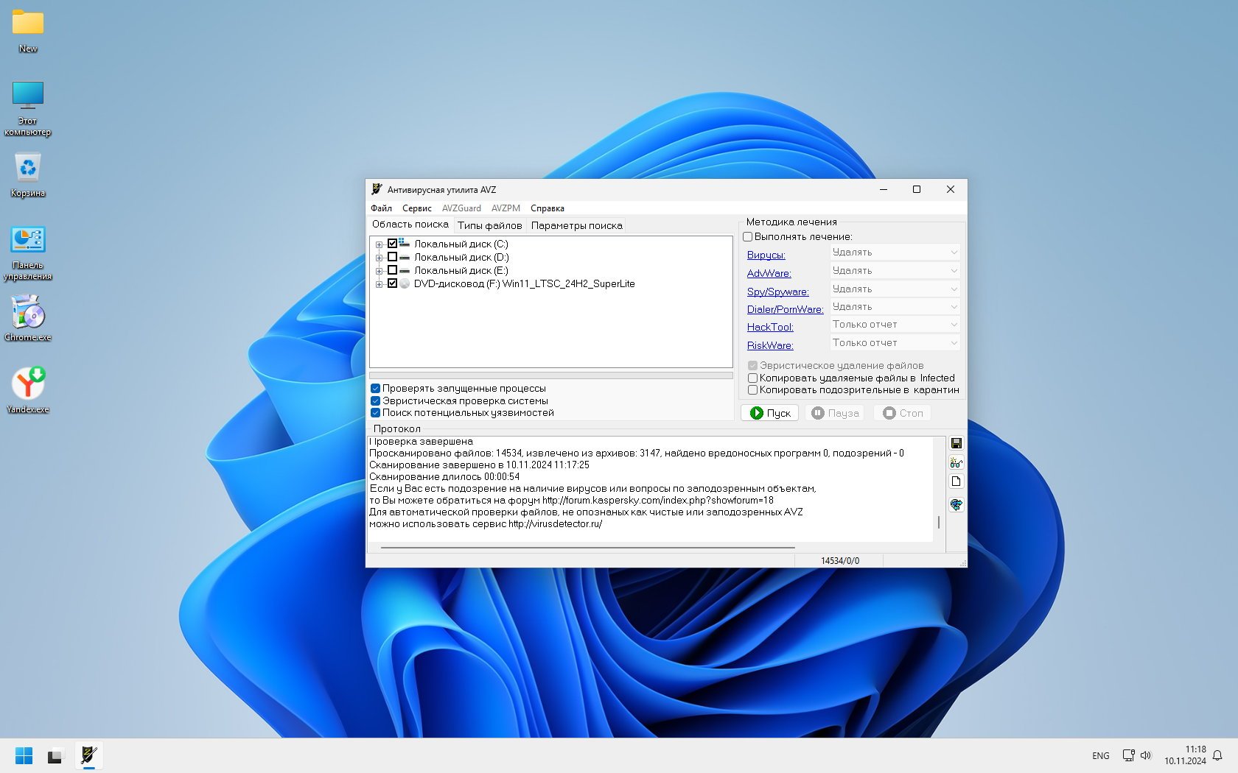Open the Вирусы action dropdown
The height and width of the screenshot is (773, 1238).
point(895,253)
